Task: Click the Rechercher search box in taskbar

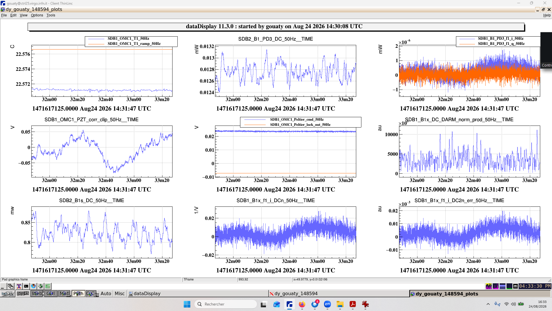Action: point(226,304)
